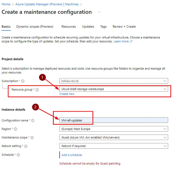185x179 pixels.
Task: Go to the Review + Create tab
Action: tap(124, 27)
